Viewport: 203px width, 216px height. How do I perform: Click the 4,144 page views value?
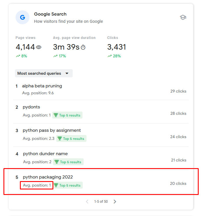point(25,47)
